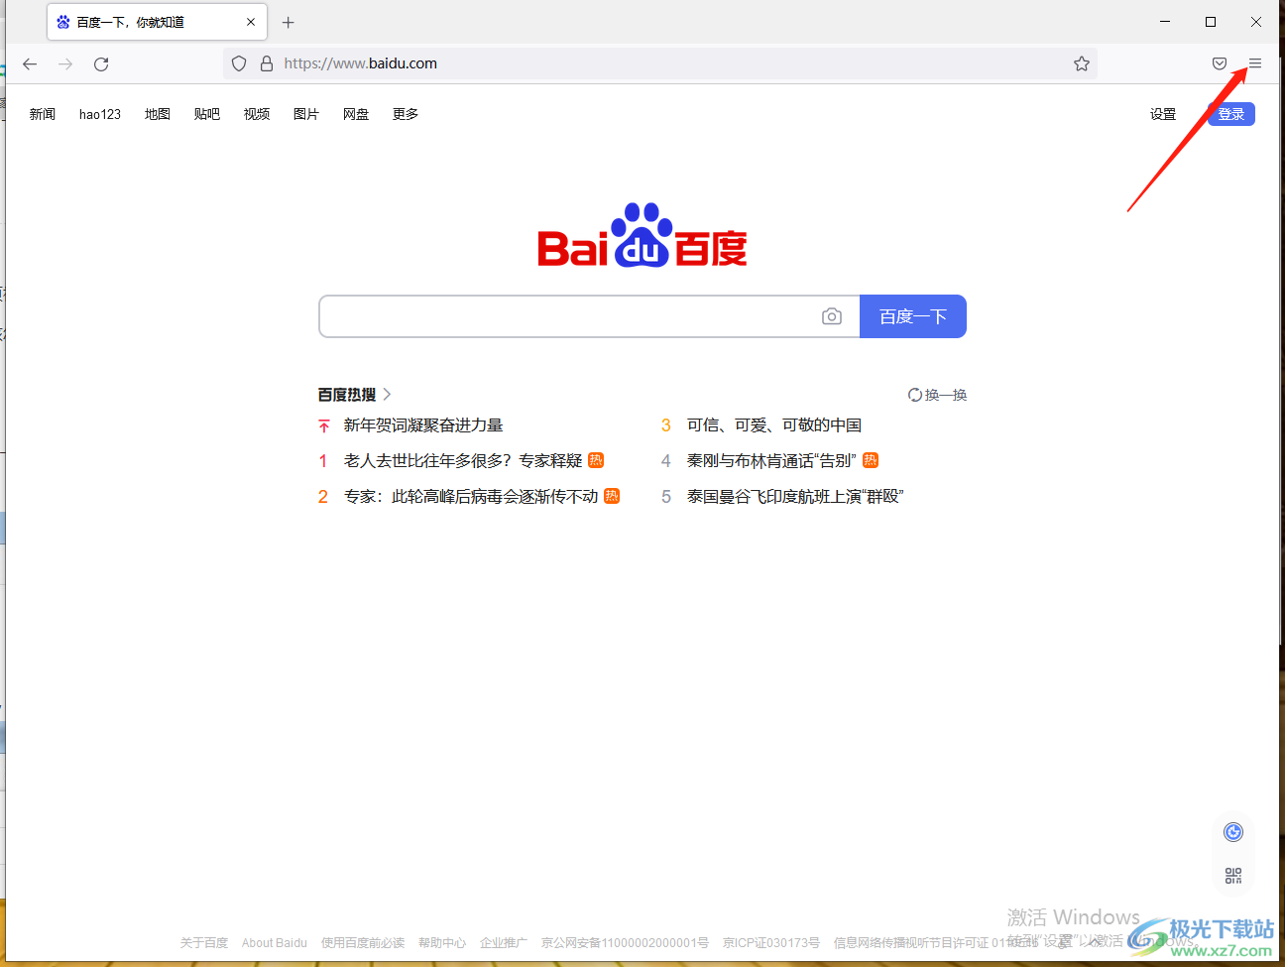
Task: Save page to Pocket
Action: tap(1220, 63)
